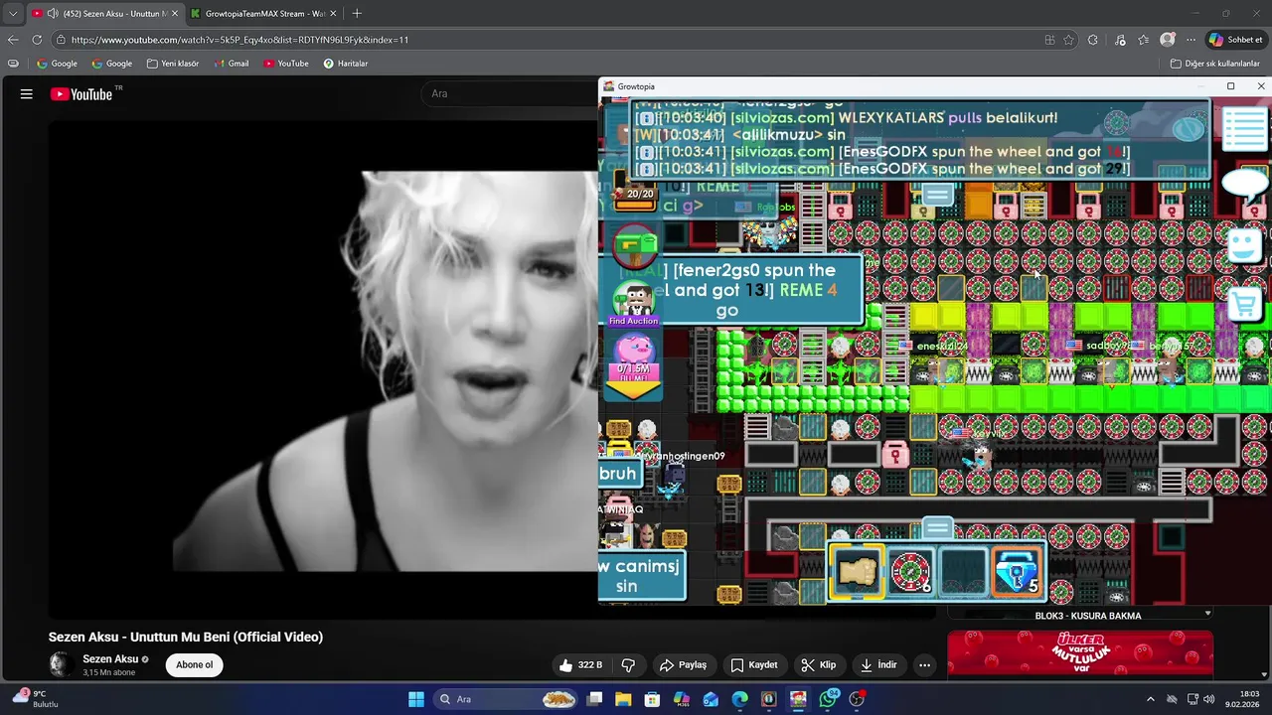Open Copilot Sohbet et button
Screen dimensions: 1272x715
pyautogui.click(x=1235, y=40)
